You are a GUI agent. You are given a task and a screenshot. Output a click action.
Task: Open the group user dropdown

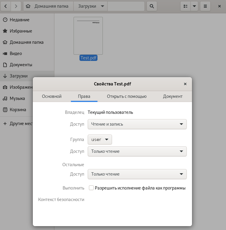pyautogui.click(x=100, y=140)
